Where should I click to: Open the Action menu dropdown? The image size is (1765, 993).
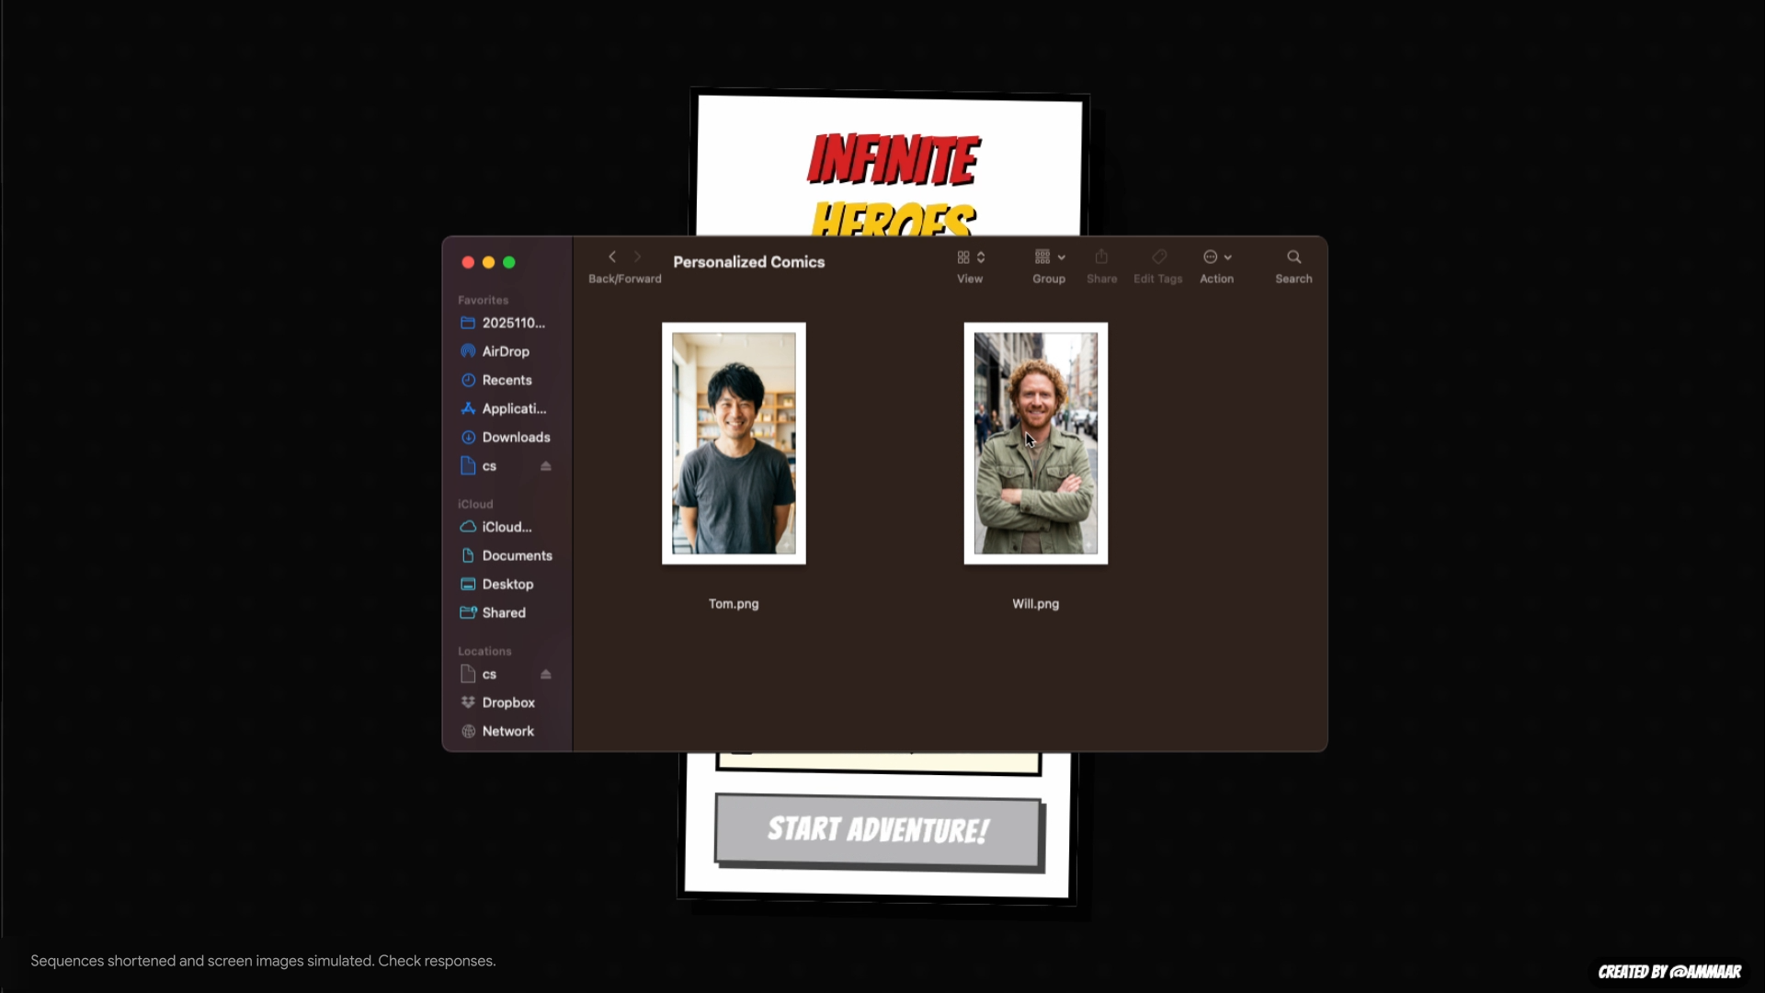point(1216,257)
